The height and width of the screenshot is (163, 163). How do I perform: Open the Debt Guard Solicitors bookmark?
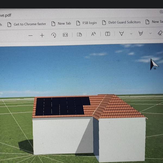point(121,22)
